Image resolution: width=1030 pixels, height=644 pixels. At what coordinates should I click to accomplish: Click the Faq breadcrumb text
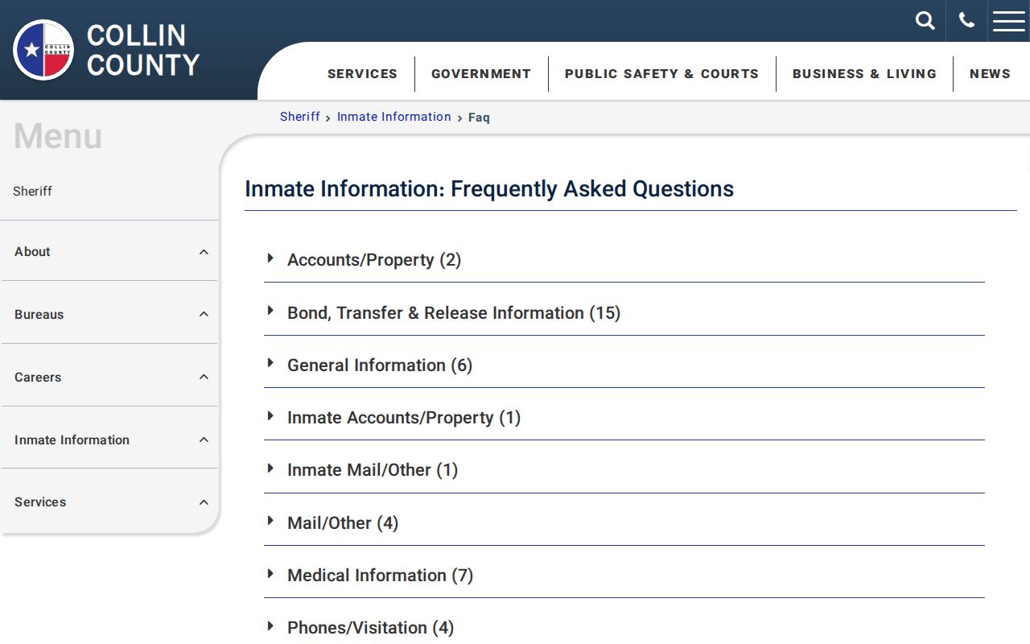pyautogui.click(x=479, y=118)
